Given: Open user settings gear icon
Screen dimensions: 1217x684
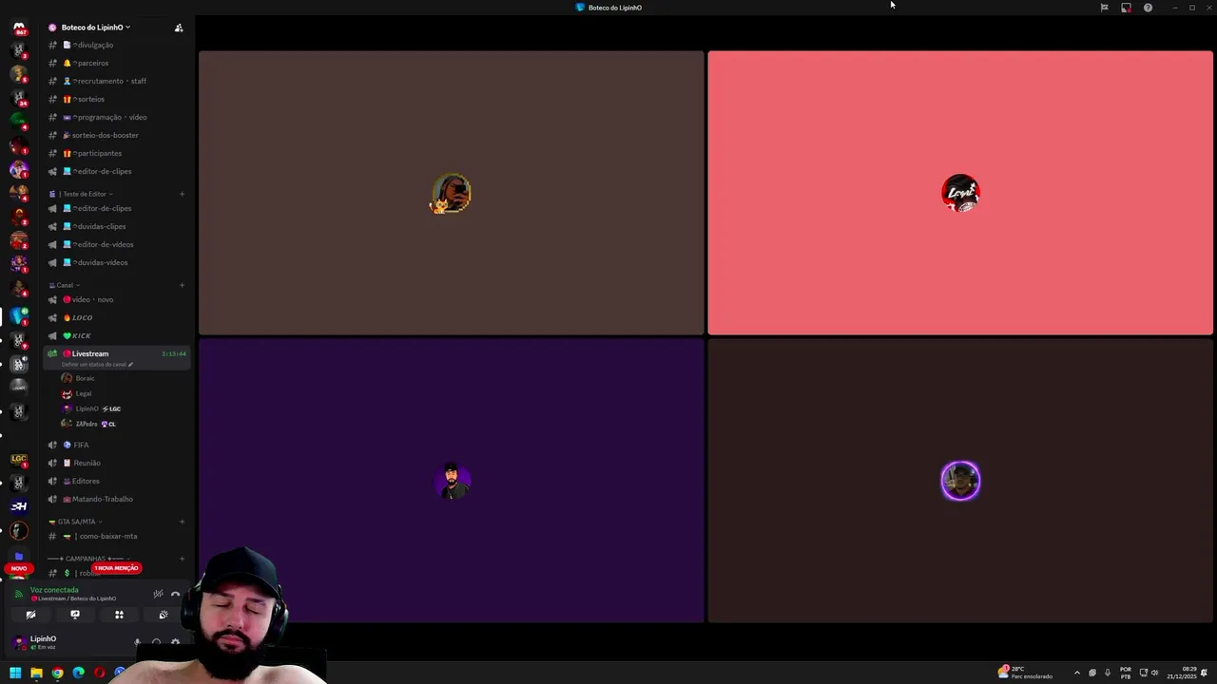Looking at the screenshot, I should 175,642.
